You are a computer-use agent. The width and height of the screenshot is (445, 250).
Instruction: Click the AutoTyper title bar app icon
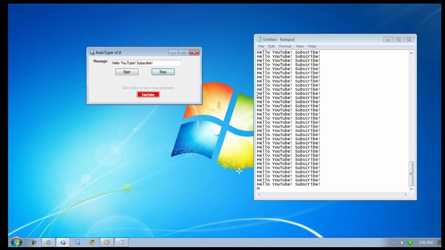(x=92, y=52)
